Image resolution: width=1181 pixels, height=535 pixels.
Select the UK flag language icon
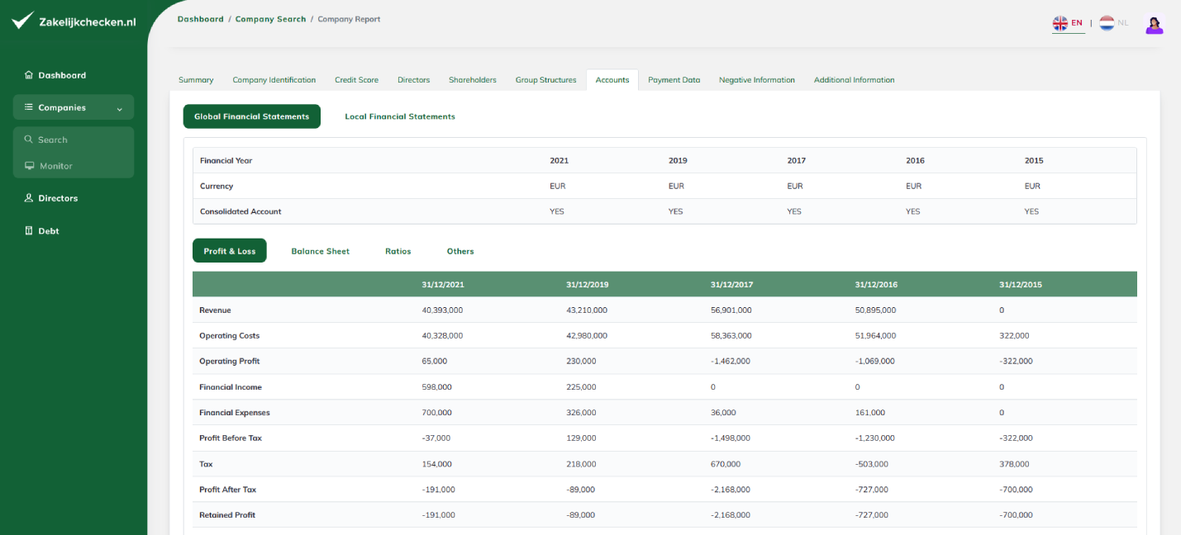pos(1060,23)
